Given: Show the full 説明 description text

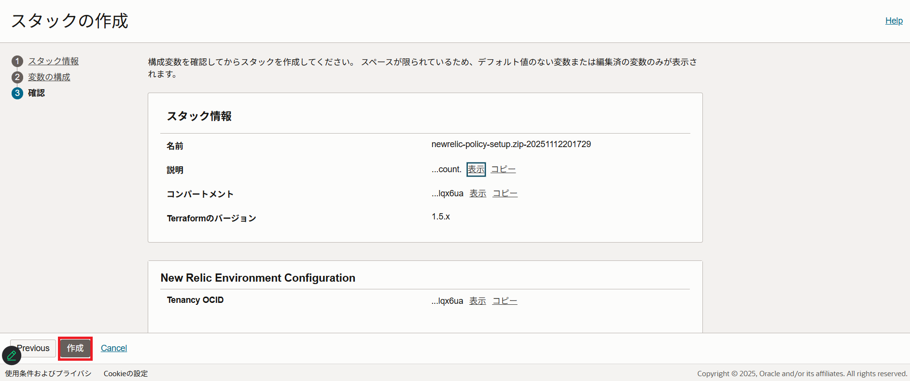Looking at the screenshot, I should [476, 169].
